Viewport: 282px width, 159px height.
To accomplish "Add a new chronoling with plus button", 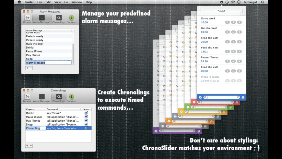I will point(27,146).
